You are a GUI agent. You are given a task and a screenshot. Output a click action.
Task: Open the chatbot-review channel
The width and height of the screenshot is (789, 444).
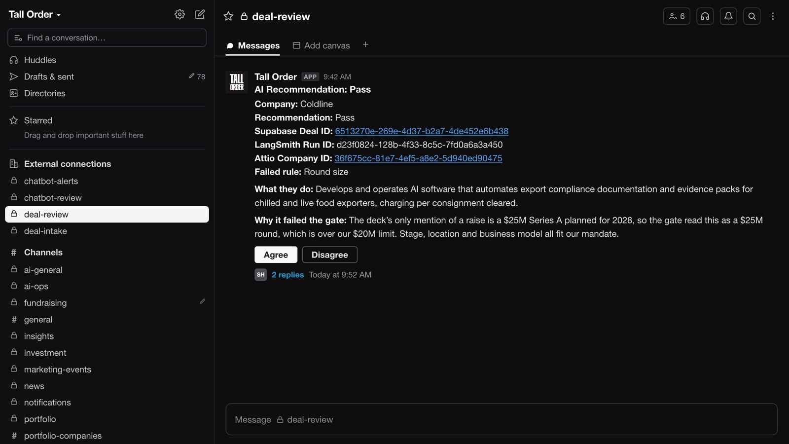pos(107,198)
